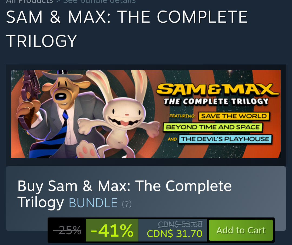The width and height of the screenshot is (292, 245).
Task: Click the Save the World yellow label
Action: (234, 116)
